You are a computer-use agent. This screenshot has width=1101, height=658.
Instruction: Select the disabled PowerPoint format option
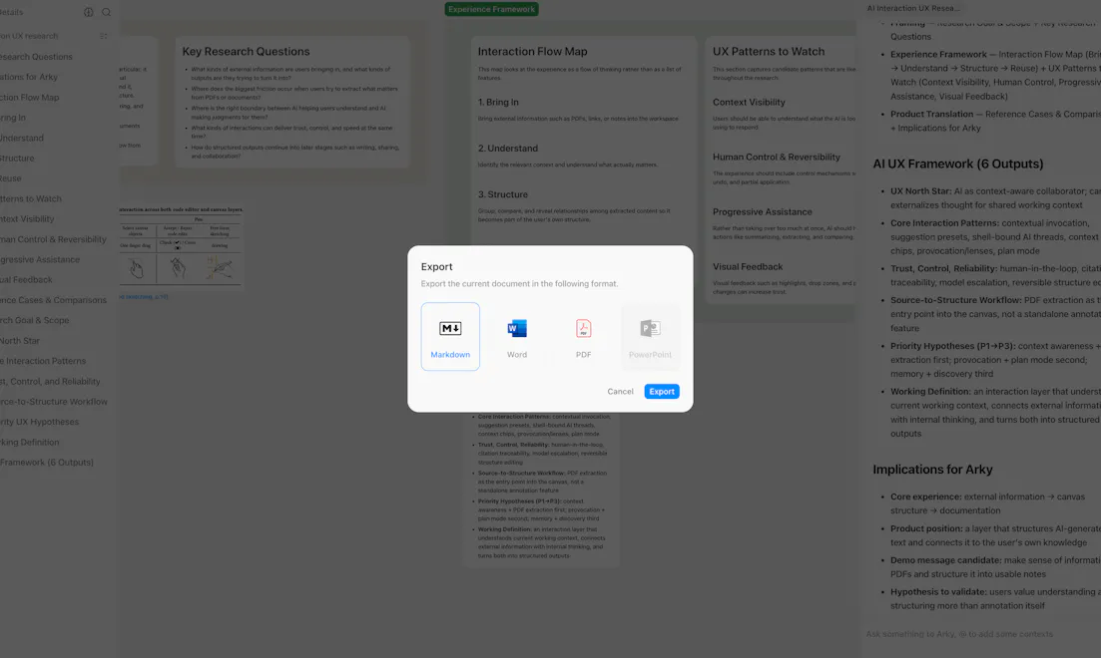click(x=650, y=336)
